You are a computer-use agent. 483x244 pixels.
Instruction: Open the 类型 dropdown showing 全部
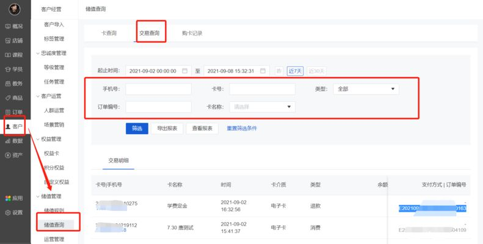point(366,89)
